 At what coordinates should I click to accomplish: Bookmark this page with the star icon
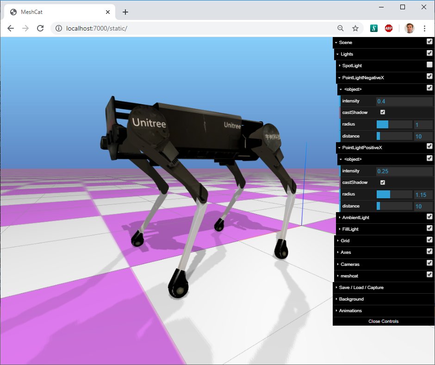tap(355, 28)
